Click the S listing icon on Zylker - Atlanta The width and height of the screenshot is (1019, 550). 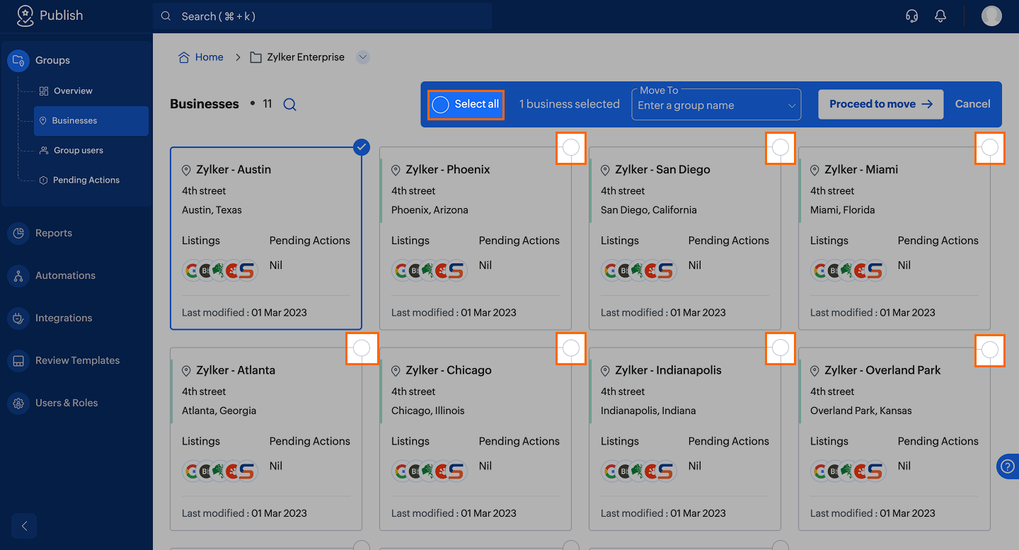point(246,471)
